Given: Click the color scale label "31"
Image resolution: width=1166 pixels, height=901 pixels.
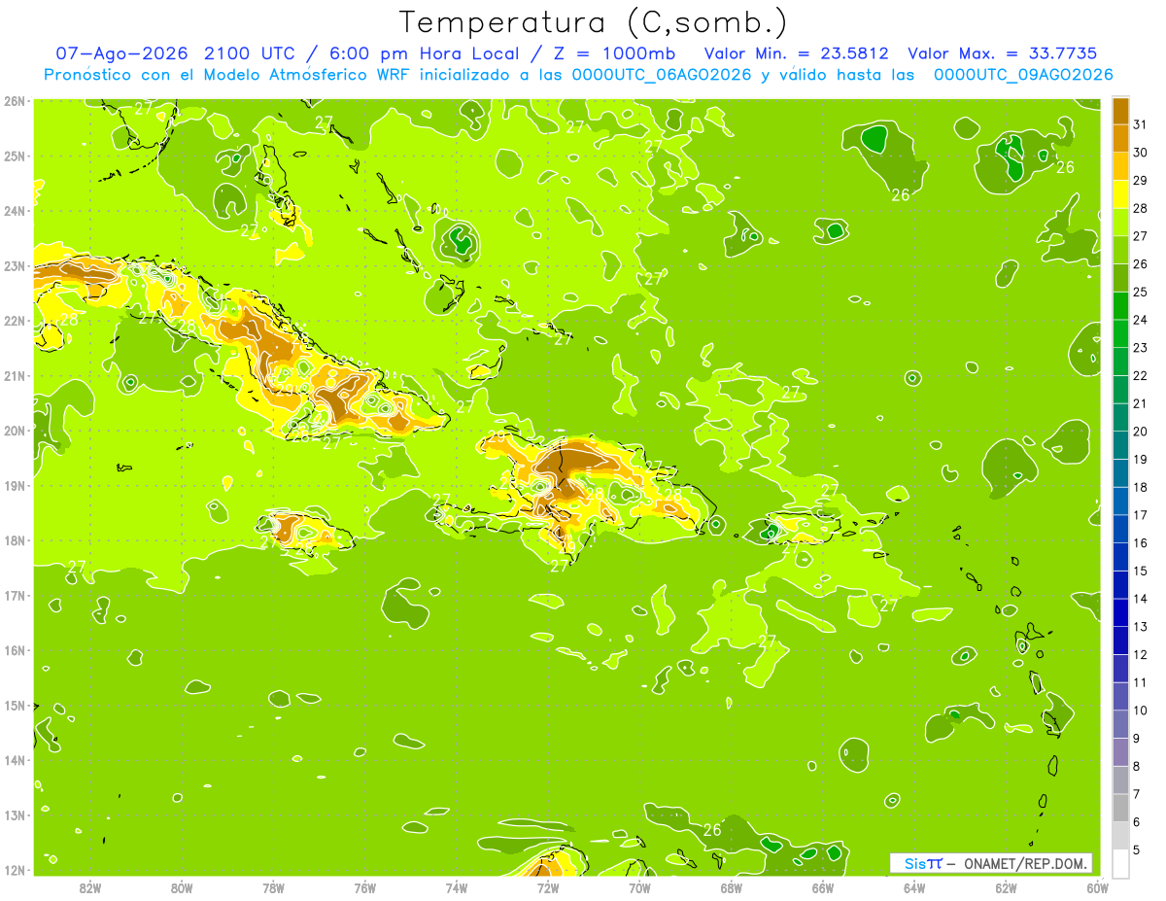Looking at the screenshot, I should pos(1140,124).
